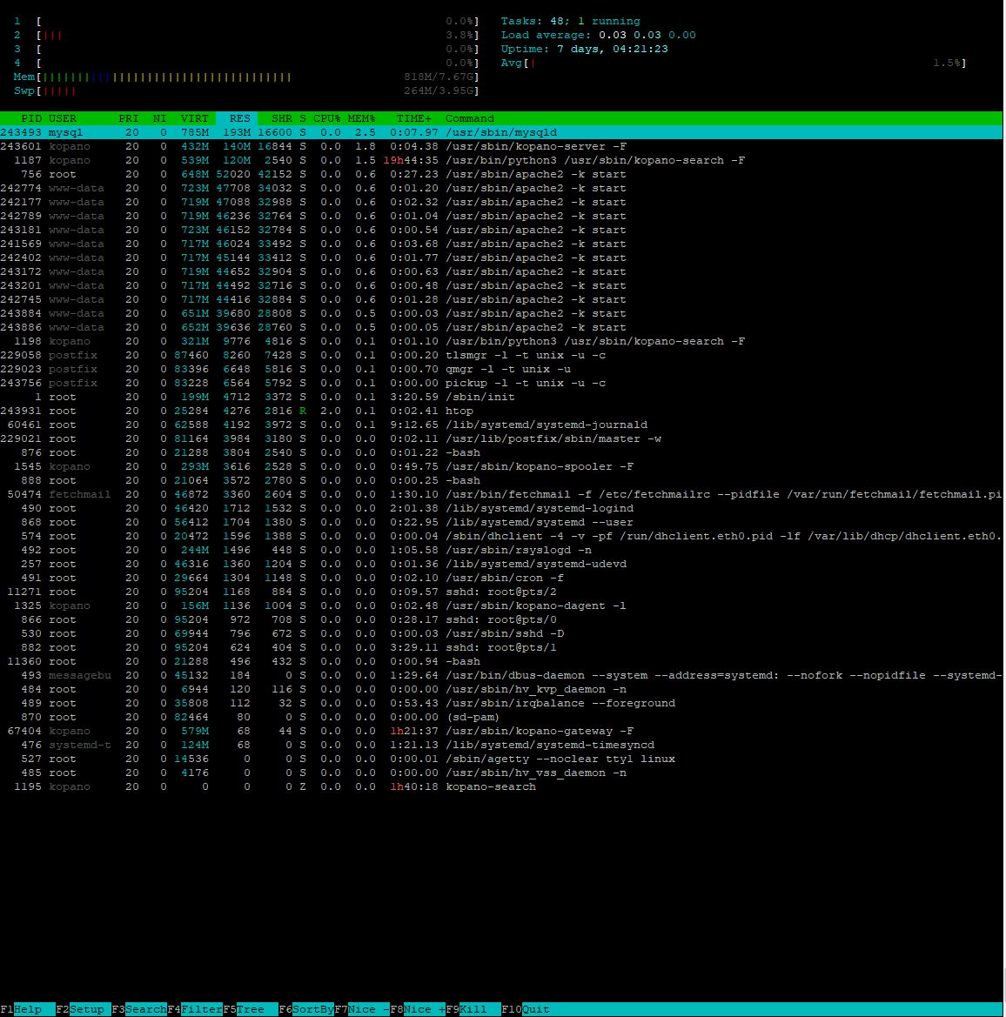Image resolution: width=1006 pixels, height=1017 pixels.
Task: Click the Mem usage meter bar
Action: point(246,77)
